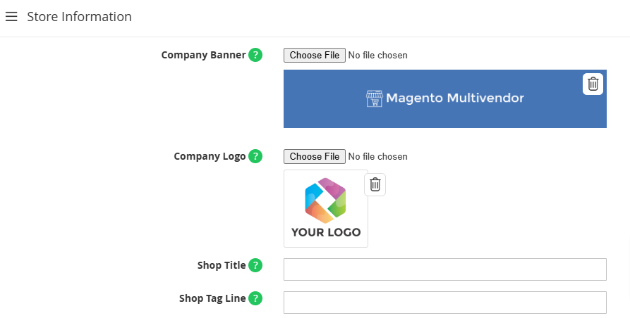Click the Store Information page title

coord(79,16)
